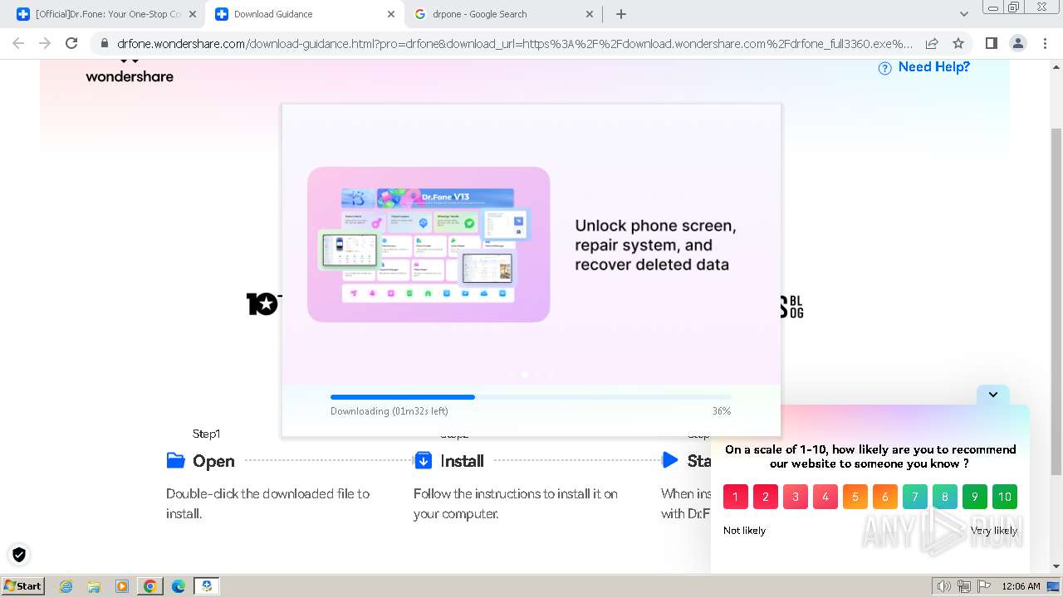
Task: Click the Install step download icon
Action: click(423, 460)
